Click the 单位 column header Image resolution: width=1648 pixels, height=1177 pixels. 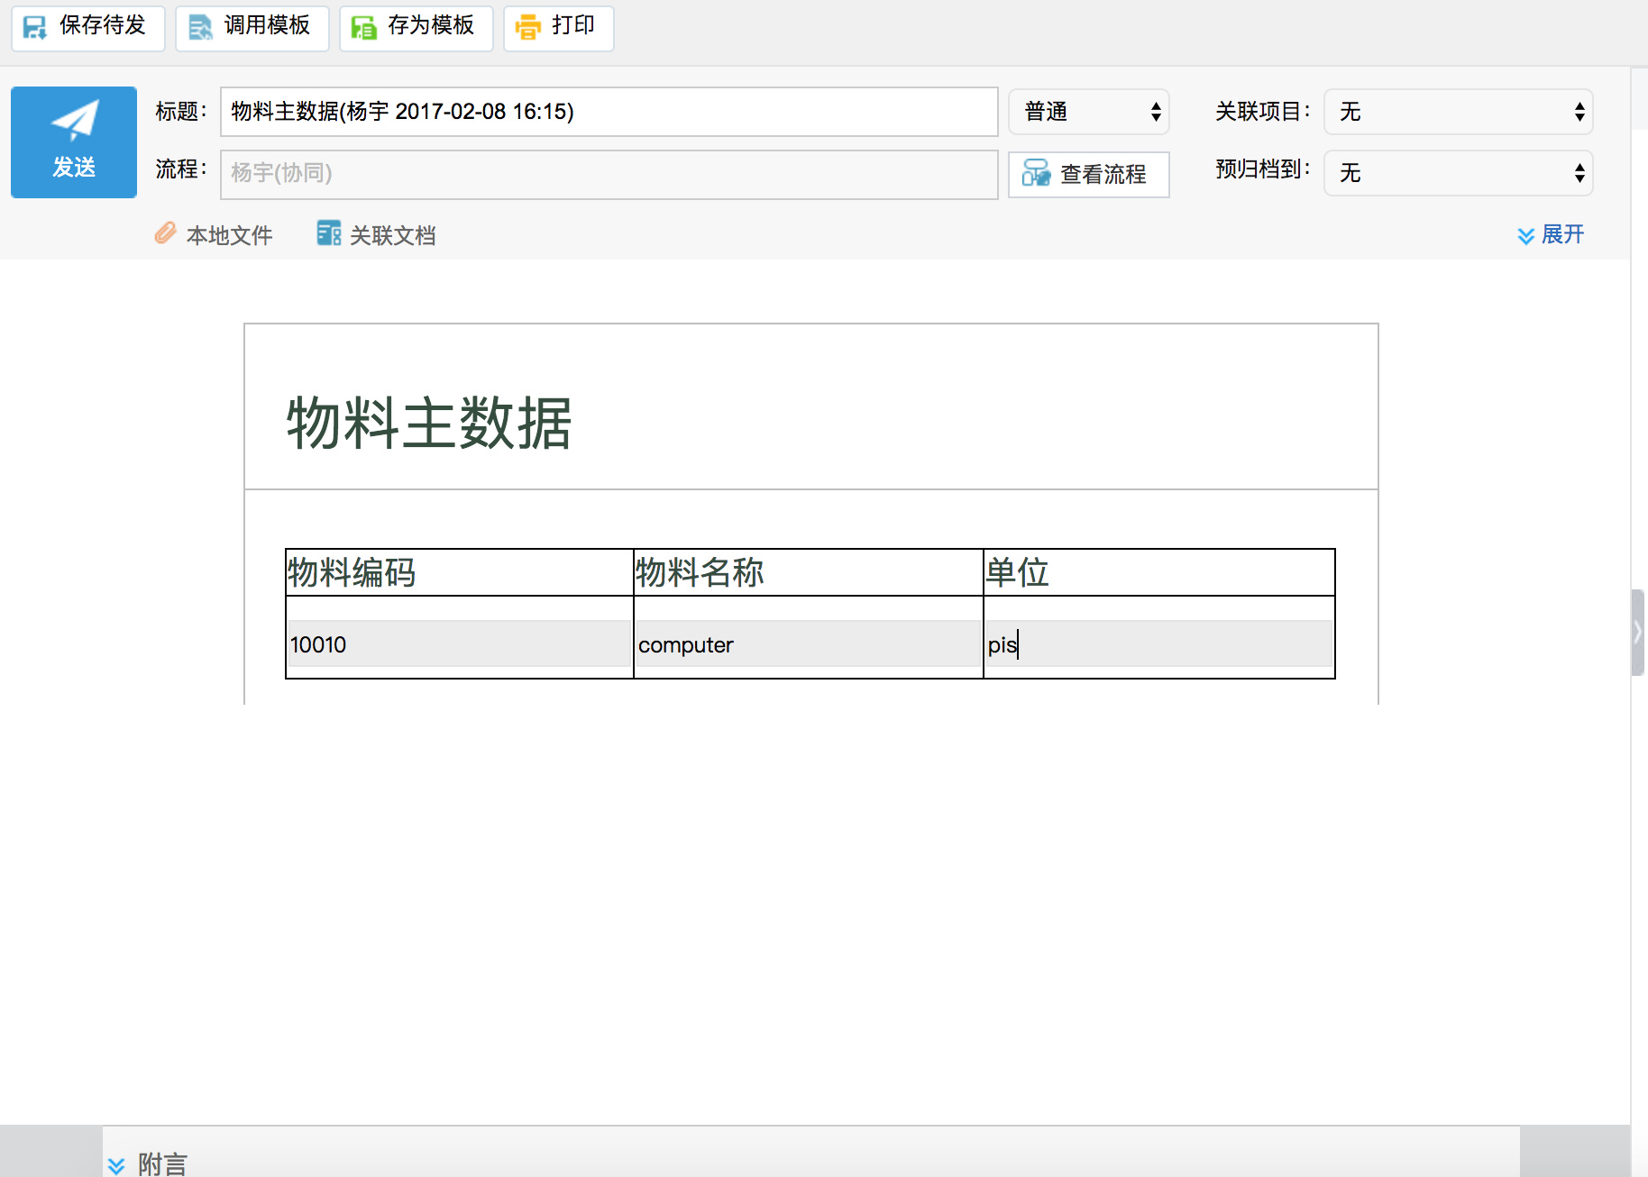[x=1017, y=572]
